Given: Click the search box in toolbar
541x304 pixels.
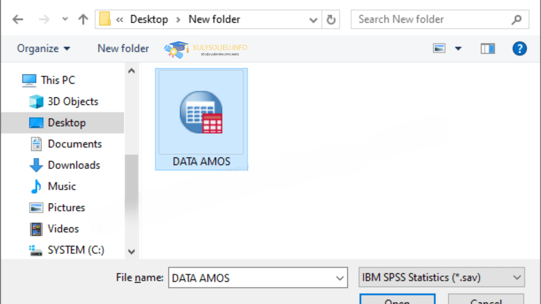Looking at the screenshot, I should [439, 19].
